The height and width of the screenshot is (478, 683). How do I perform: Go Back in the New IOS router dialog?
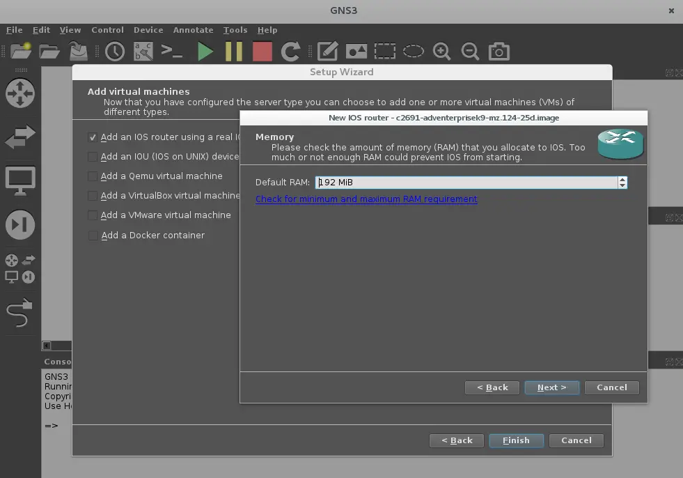[492, 387]
